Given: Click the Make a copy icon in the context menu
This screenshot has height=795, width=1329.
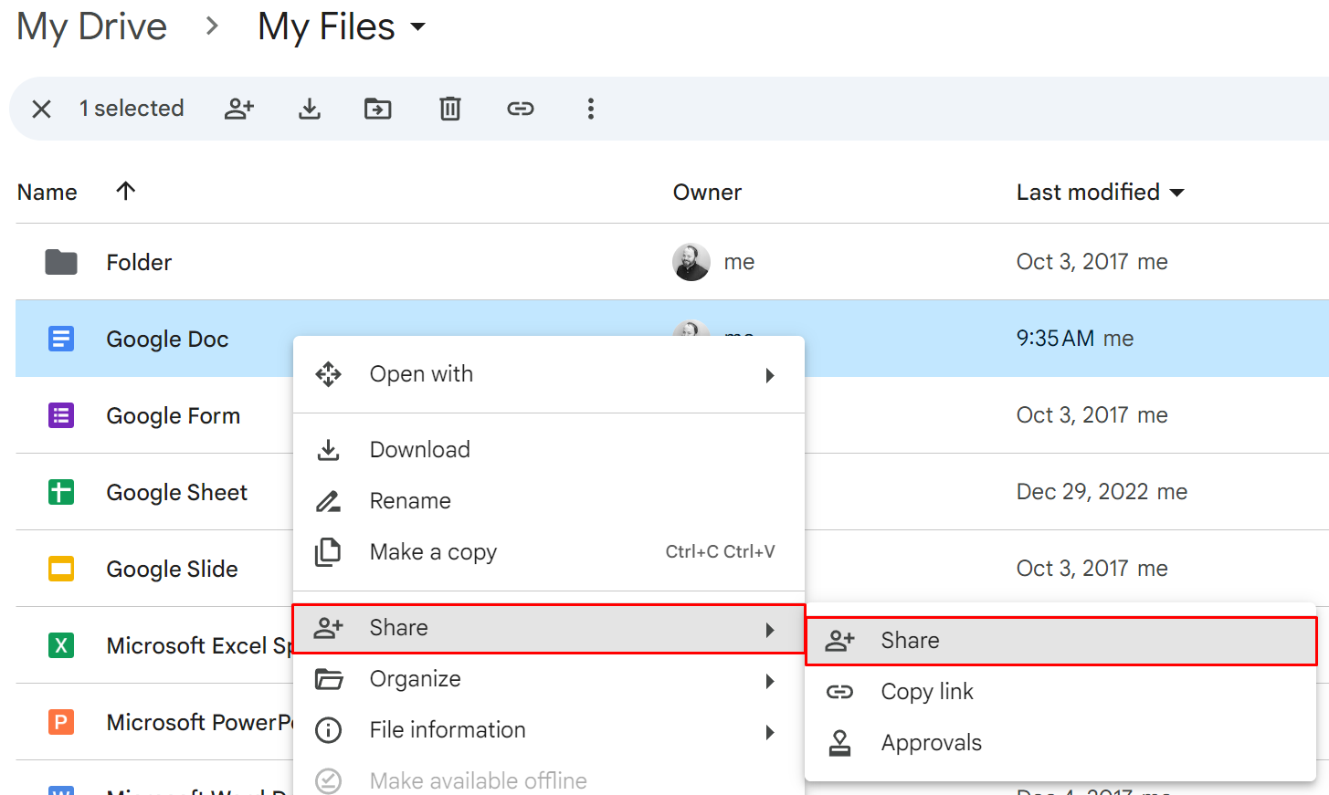Looking at the screenshot, I should click(x=328, y=552).
